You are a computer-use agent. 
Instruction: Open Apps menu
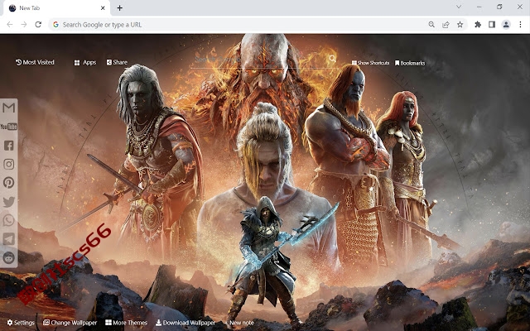pyautogui.click(x=85, y=63)
